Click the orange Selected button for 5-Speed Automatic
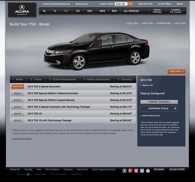The image size is (195, 182). tap(17, 87)
